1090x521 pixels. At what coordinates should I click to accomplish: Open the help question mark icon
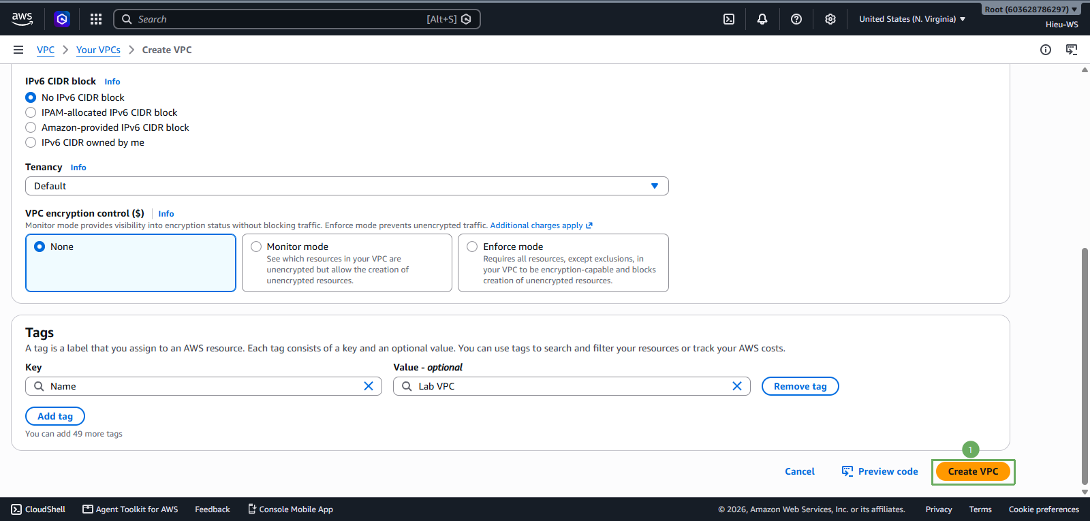coord(796,19)
